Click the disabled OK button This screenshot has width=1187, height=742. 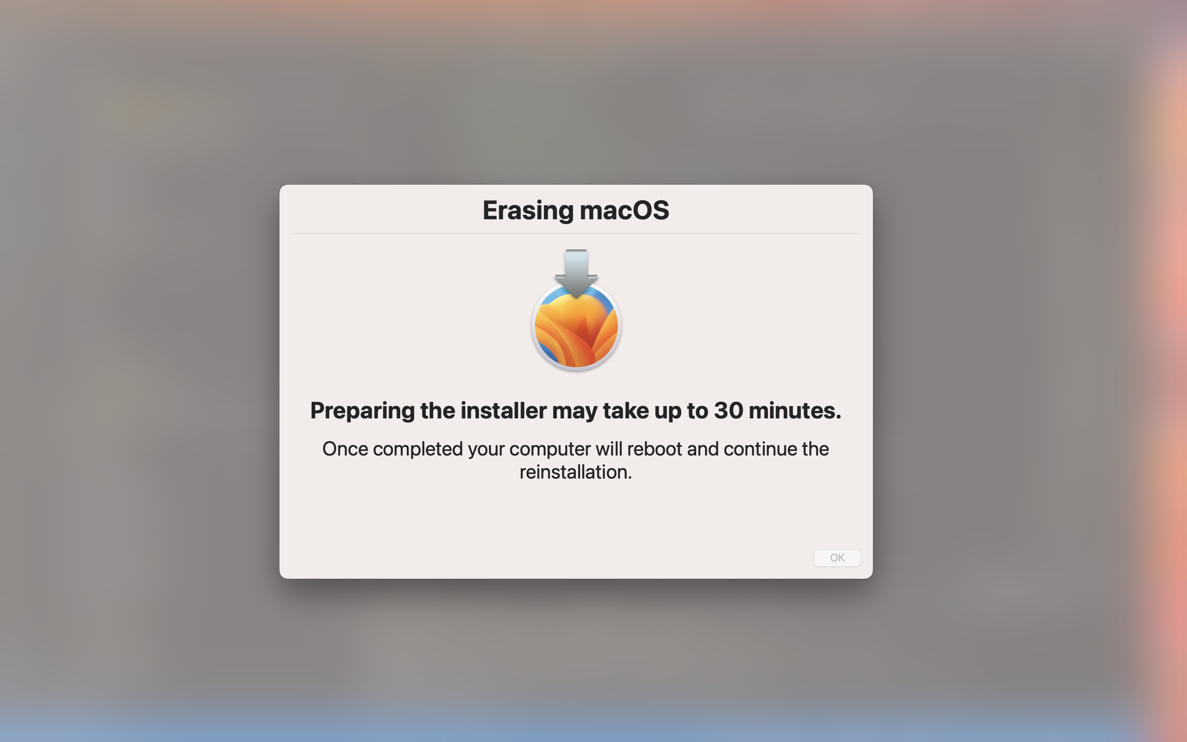837,557
